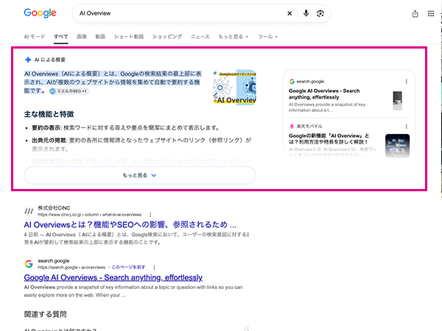Image resolution: width=442 pixels, height=331 pixels.
Task: Click the search.google source card thumbnail
Action: click(398, 101)
